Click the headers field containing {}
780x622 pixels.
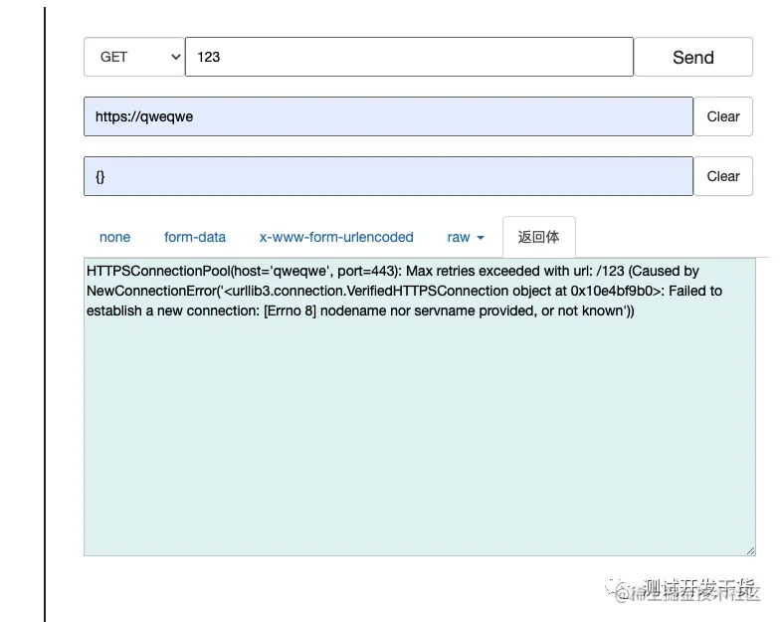point(388,176)
